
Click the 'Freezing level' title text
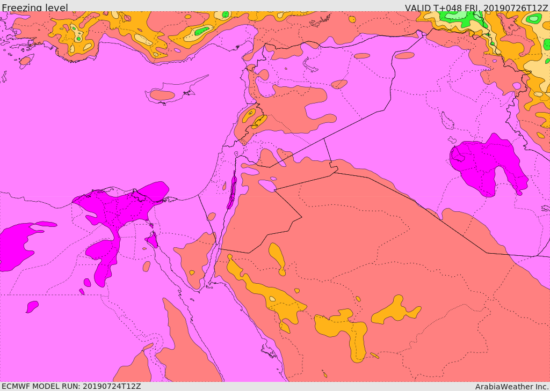[35, 8]
